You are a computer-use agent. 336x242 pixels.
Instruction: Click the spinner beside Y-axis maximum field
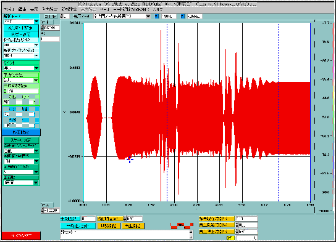tap(42, 28)
